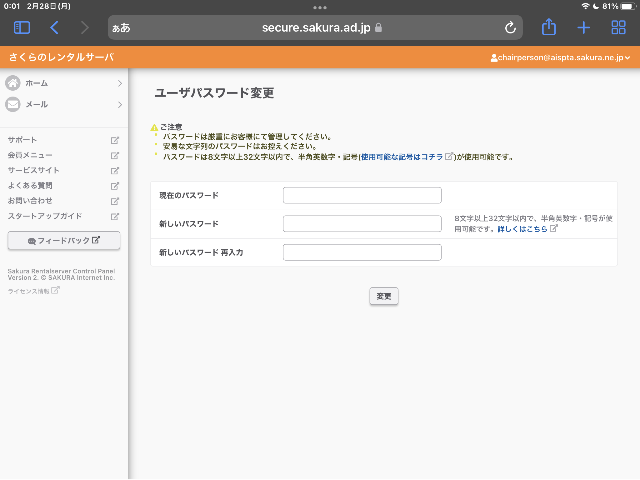The height and width of the screenshot is (480, 640).
Task: Click the 安易な文字列のパスワードはお控えください note
Action: coord(240,146)
